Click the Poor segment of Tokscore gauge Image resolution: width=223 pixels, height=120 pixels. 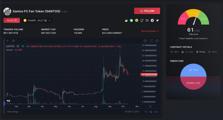pos(183,19)
